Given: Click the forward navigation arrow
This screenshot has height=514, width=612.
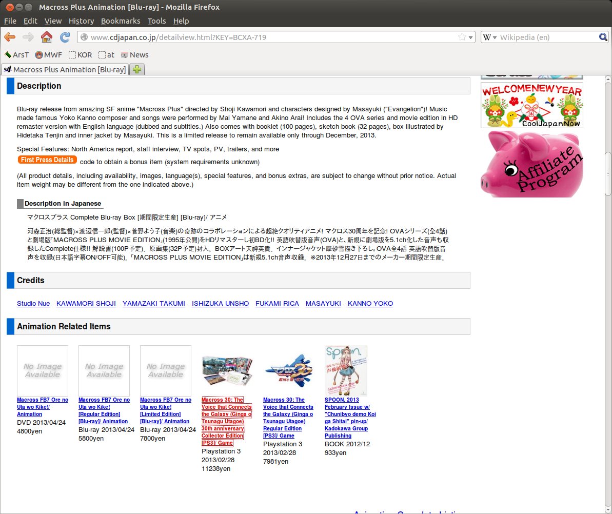Looking at the screenshot, I should pos(28,37).
